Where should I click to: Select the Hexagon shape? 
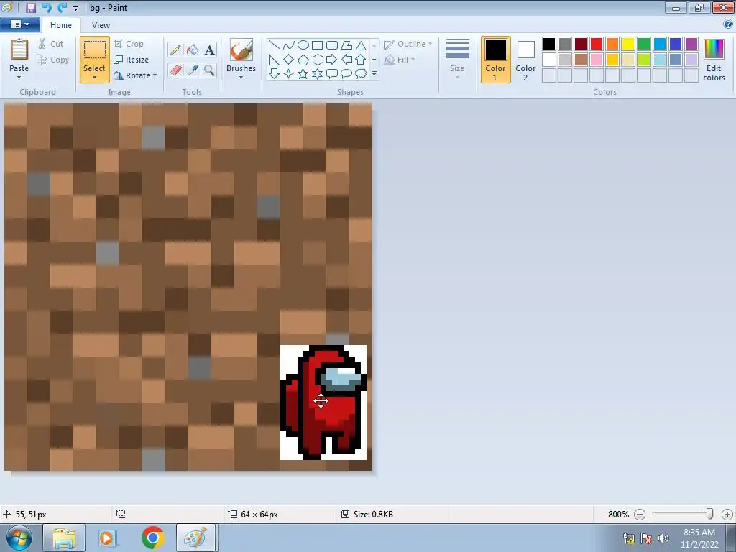click(317, 60)
